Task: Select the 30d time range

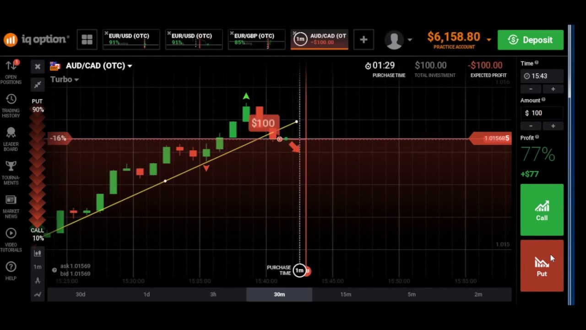Action: coord(81,294)
